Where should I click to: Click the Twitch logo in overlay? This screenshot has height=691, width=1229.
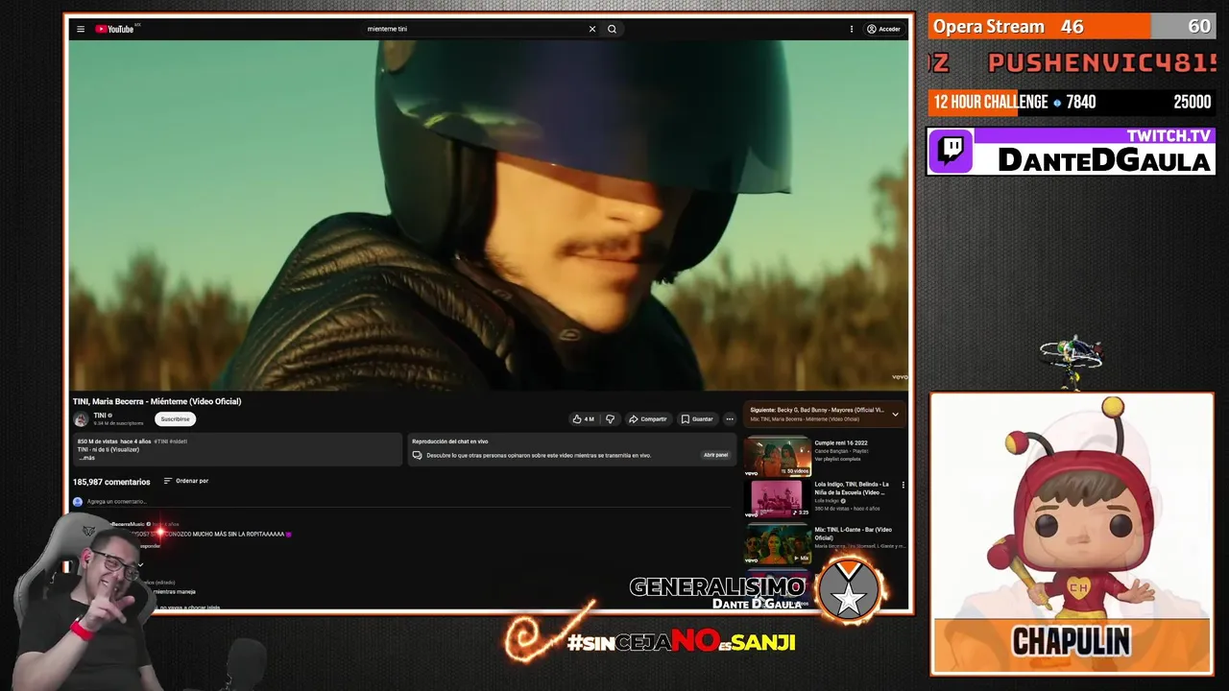coord(952,151)
